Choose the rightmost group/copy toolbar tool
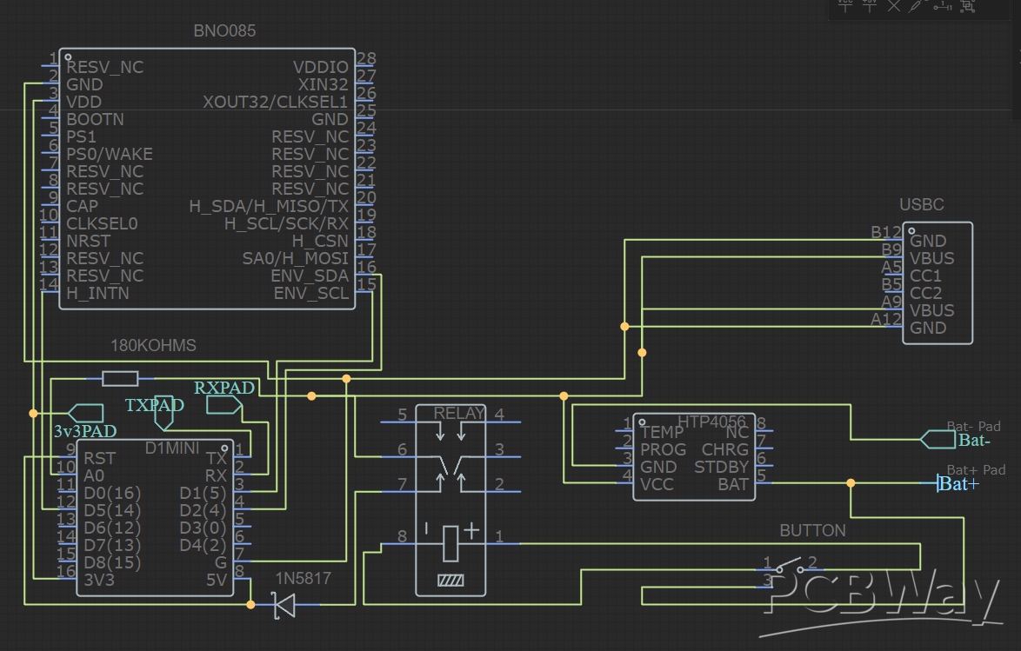This screenshot has width=1021, height=651. pos(968,7)
